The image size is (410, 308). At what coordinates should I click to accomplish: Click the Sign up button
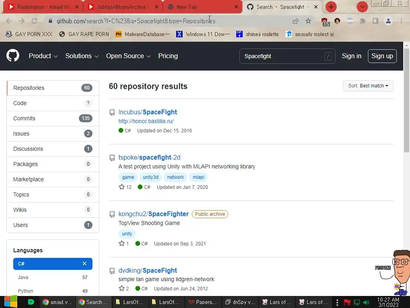point(382,56)
